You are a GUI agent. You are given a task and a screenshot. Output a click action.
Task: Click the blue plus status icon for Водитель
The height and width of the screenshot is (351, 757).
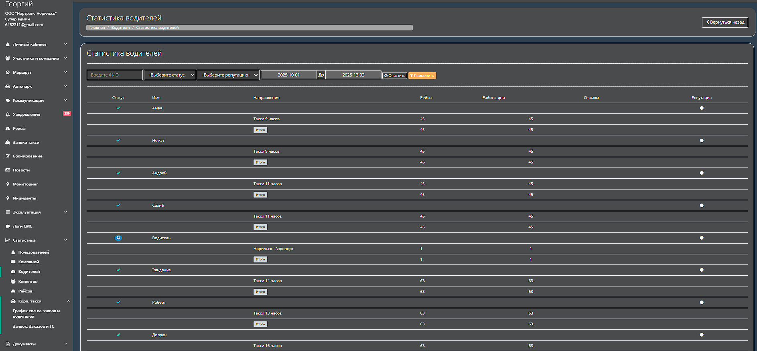[x=118, y=238]
